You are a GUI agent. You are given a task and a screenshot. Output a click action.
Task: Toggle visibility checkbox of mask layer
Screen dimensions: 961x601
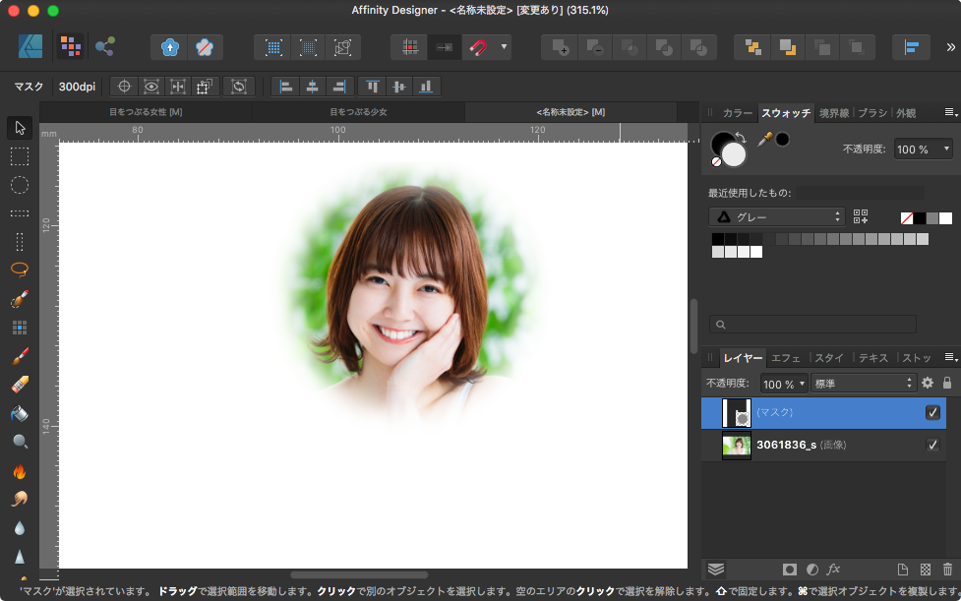[932, 413]
